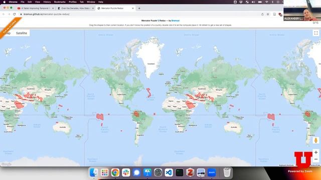
Task: Open the Trash in the dock
Action: 227,172
